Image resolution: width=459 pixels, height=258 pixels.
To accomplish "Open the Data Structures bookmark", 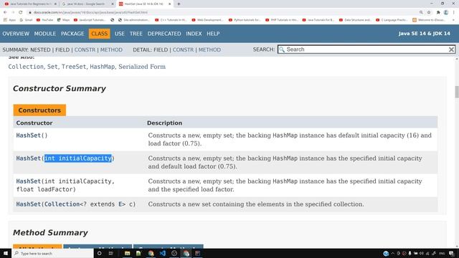I will [355, 20].
